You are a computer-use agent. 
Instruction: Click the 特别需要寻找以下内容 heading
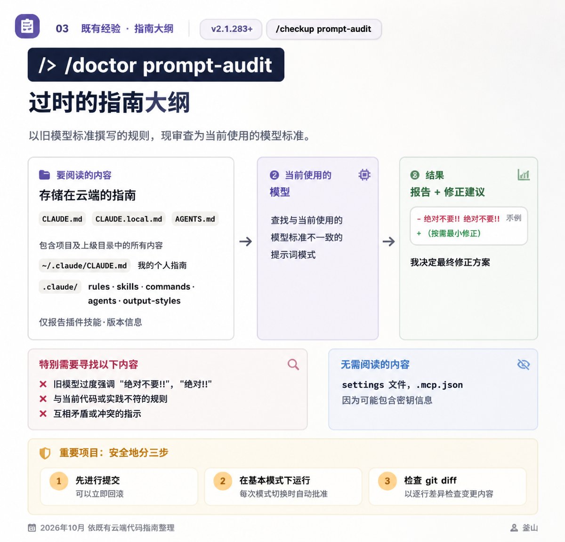point(89,365)
